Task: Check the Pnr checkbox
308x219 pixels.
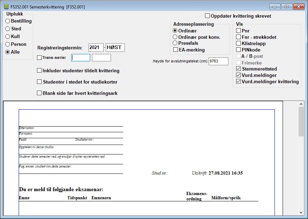Action: 238,30
